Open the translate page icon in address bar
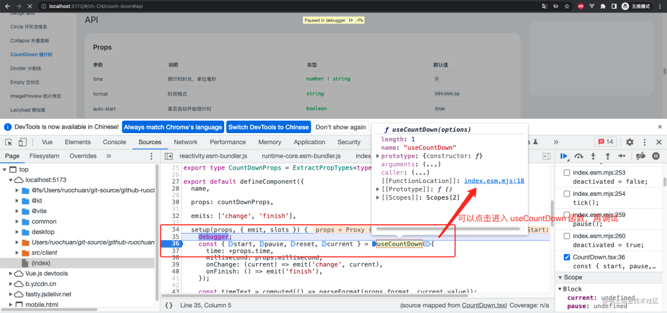The width and height of the screenshot is (667, 313). tap(545, 6)
